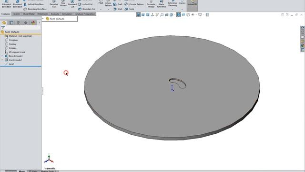Switch to the Sketch tab
Image resolution: width=305 pixels, height=172 pixels.
(x=17, y=14)
